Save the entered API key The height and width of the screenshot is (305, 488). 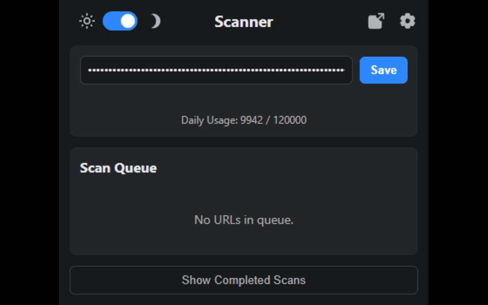[383, 70]
